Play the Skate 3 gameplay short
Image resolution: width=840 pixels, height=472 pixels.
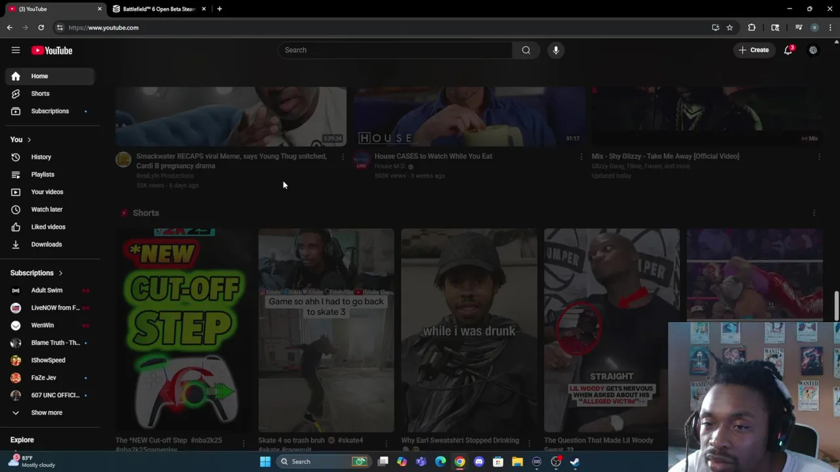pos(326,330)
